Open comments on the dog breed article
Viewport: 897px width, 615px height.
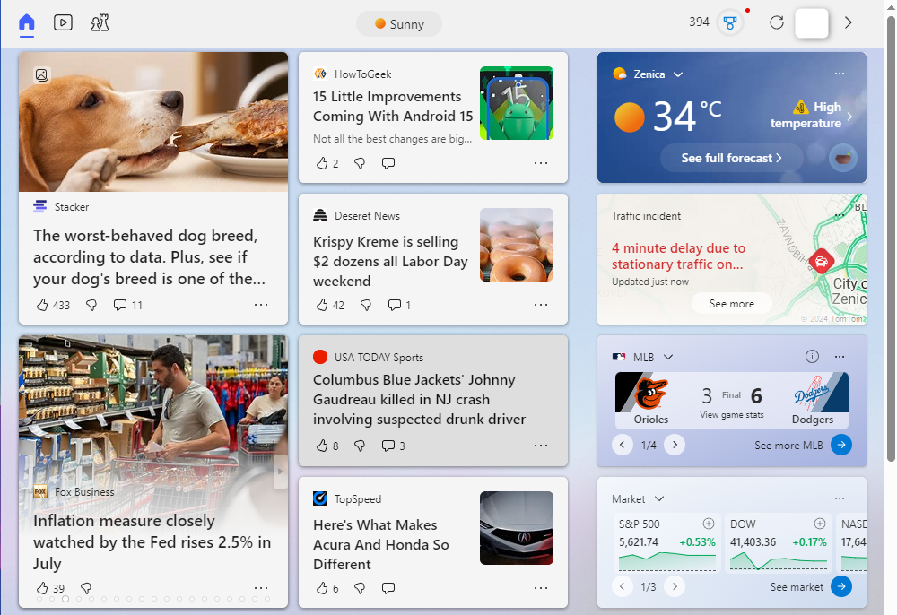coord(120,305)
